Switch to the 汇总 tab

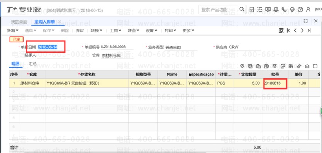coord(32,64)
